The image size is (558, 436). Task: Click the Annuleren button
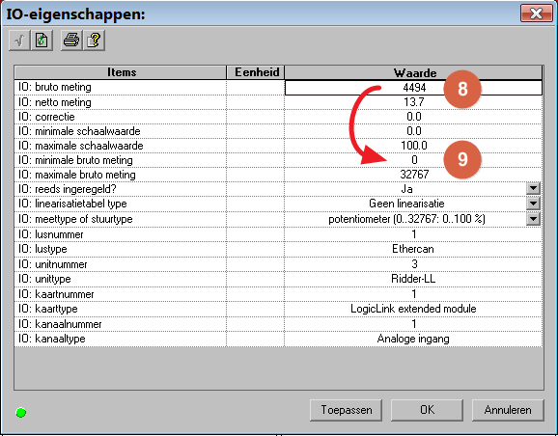point(508,410)
